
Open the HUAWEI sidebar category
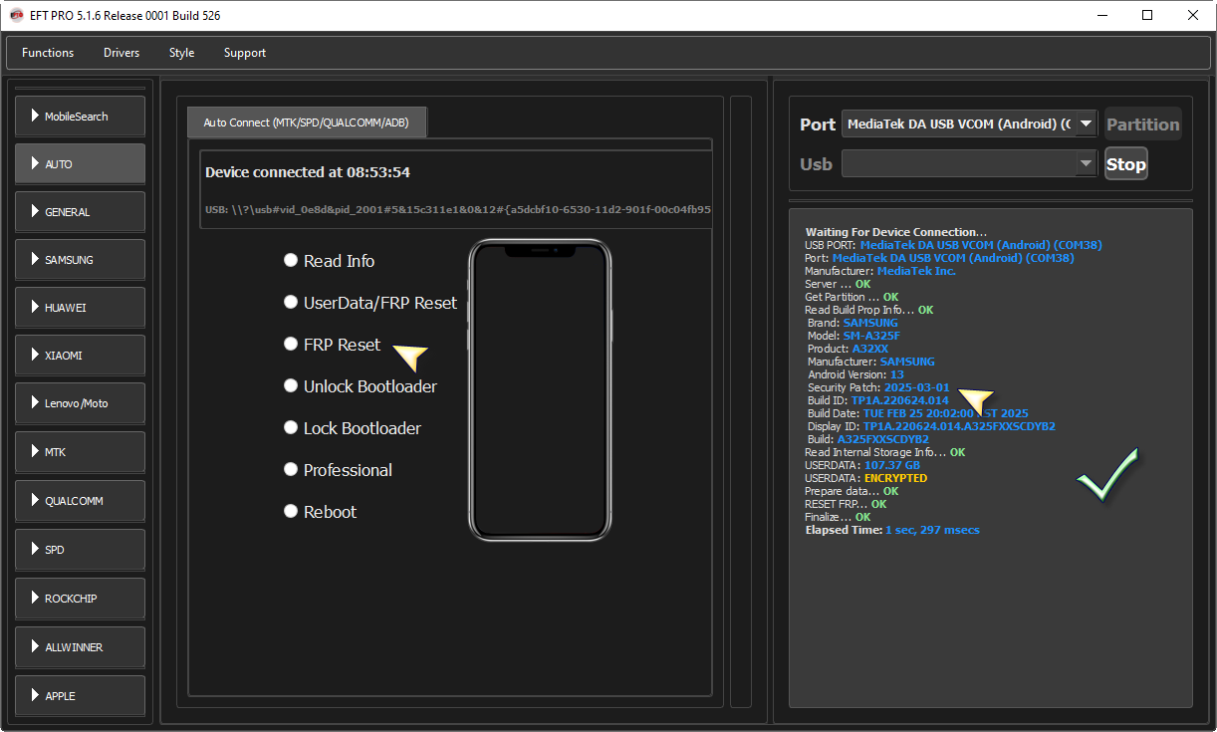tap(81, 308)
